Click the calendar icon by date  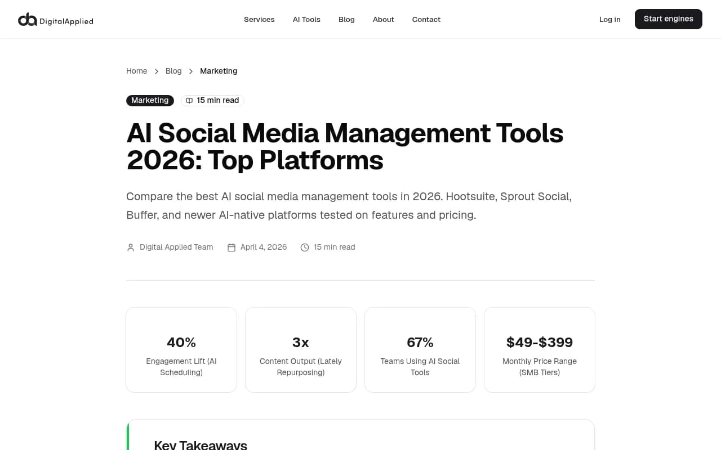[232, 247]
